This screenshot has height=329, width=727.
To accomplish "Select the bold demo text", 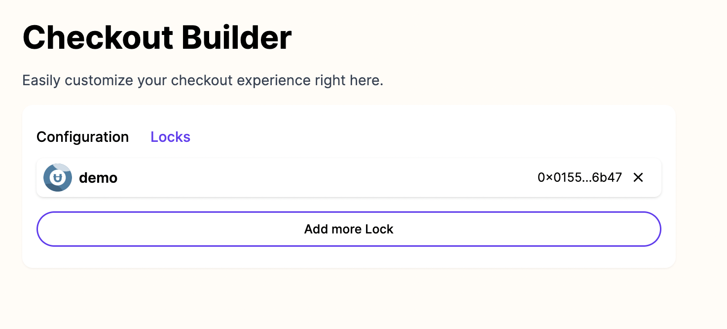I will pos(98,178).
